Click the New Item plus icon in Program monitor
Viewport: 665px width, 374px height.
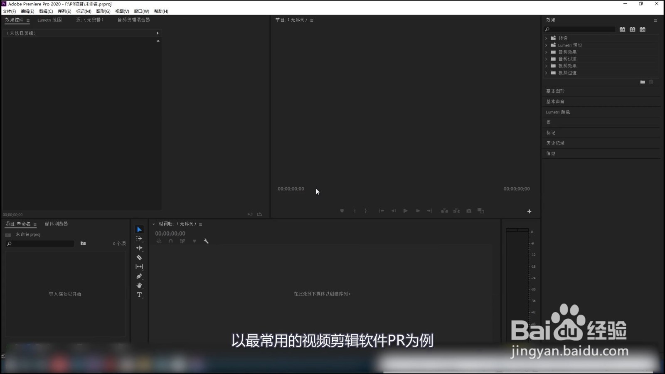529,211
